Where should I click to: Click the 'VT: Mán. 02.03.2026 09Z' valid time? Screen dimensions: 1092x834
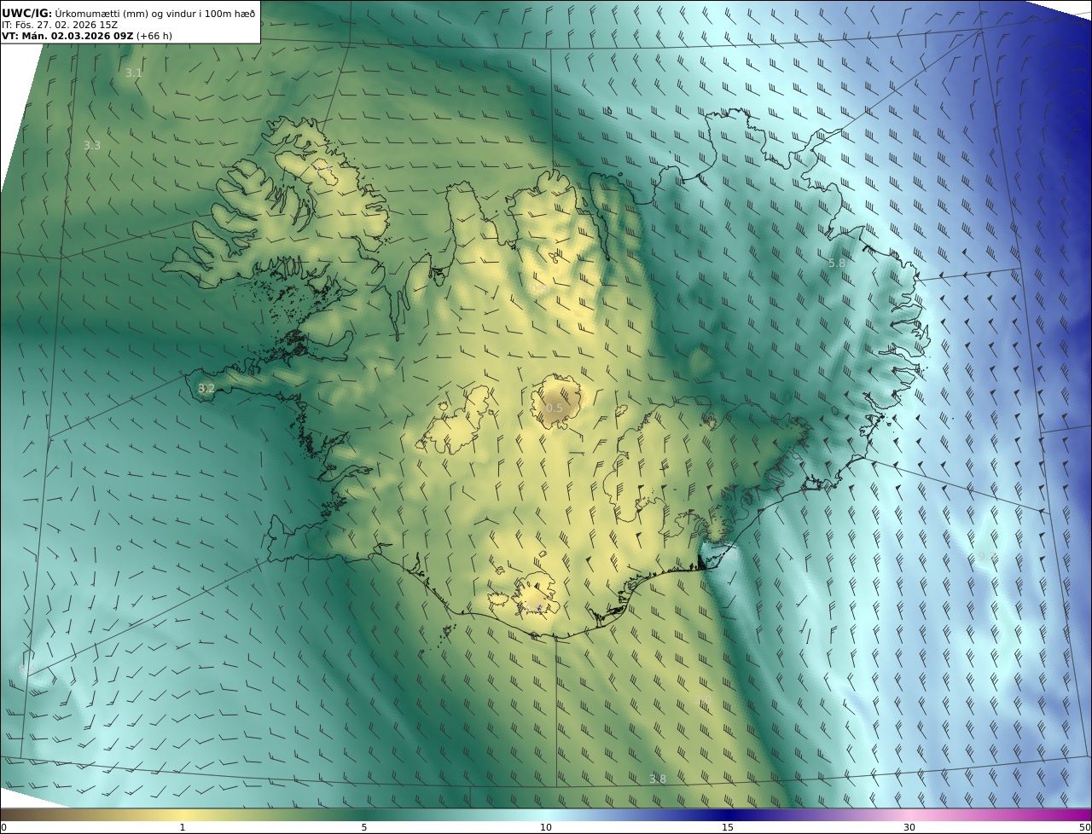pyautogui.click(x=67, y=37)
